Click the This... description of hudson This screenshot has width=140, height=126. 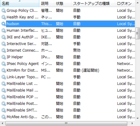coord(47,24)
